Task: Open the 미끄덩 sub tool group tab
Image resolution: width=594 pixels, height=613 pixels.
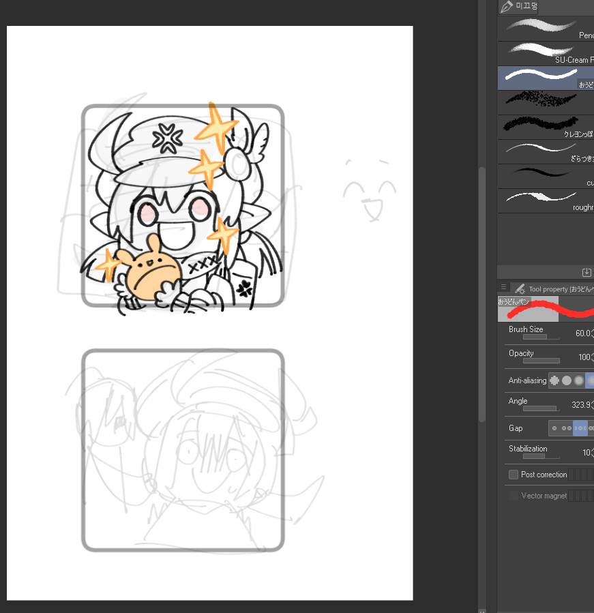Action: pyautogui.click(x=518, y=7)
